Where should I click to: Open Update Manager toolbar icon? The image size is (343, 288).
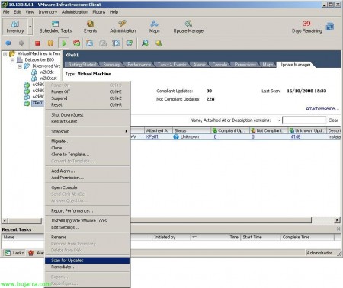coord(189,27)
